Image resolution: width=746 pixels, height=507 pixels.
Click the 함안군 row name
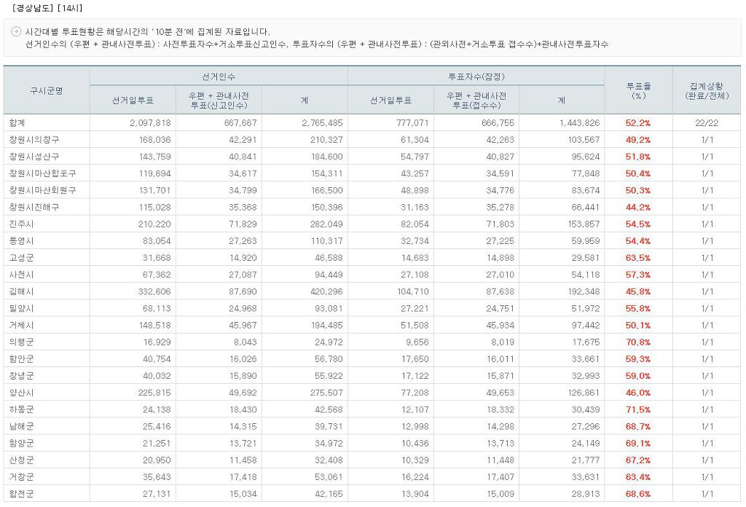click(21, 359)
